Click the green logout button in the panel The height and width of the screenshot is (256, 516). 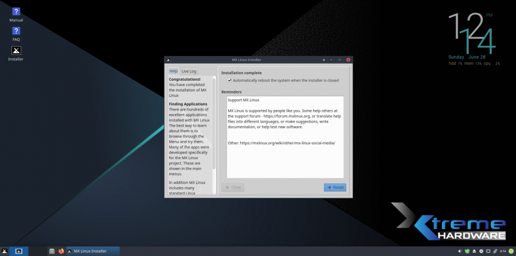pos(511,251)
